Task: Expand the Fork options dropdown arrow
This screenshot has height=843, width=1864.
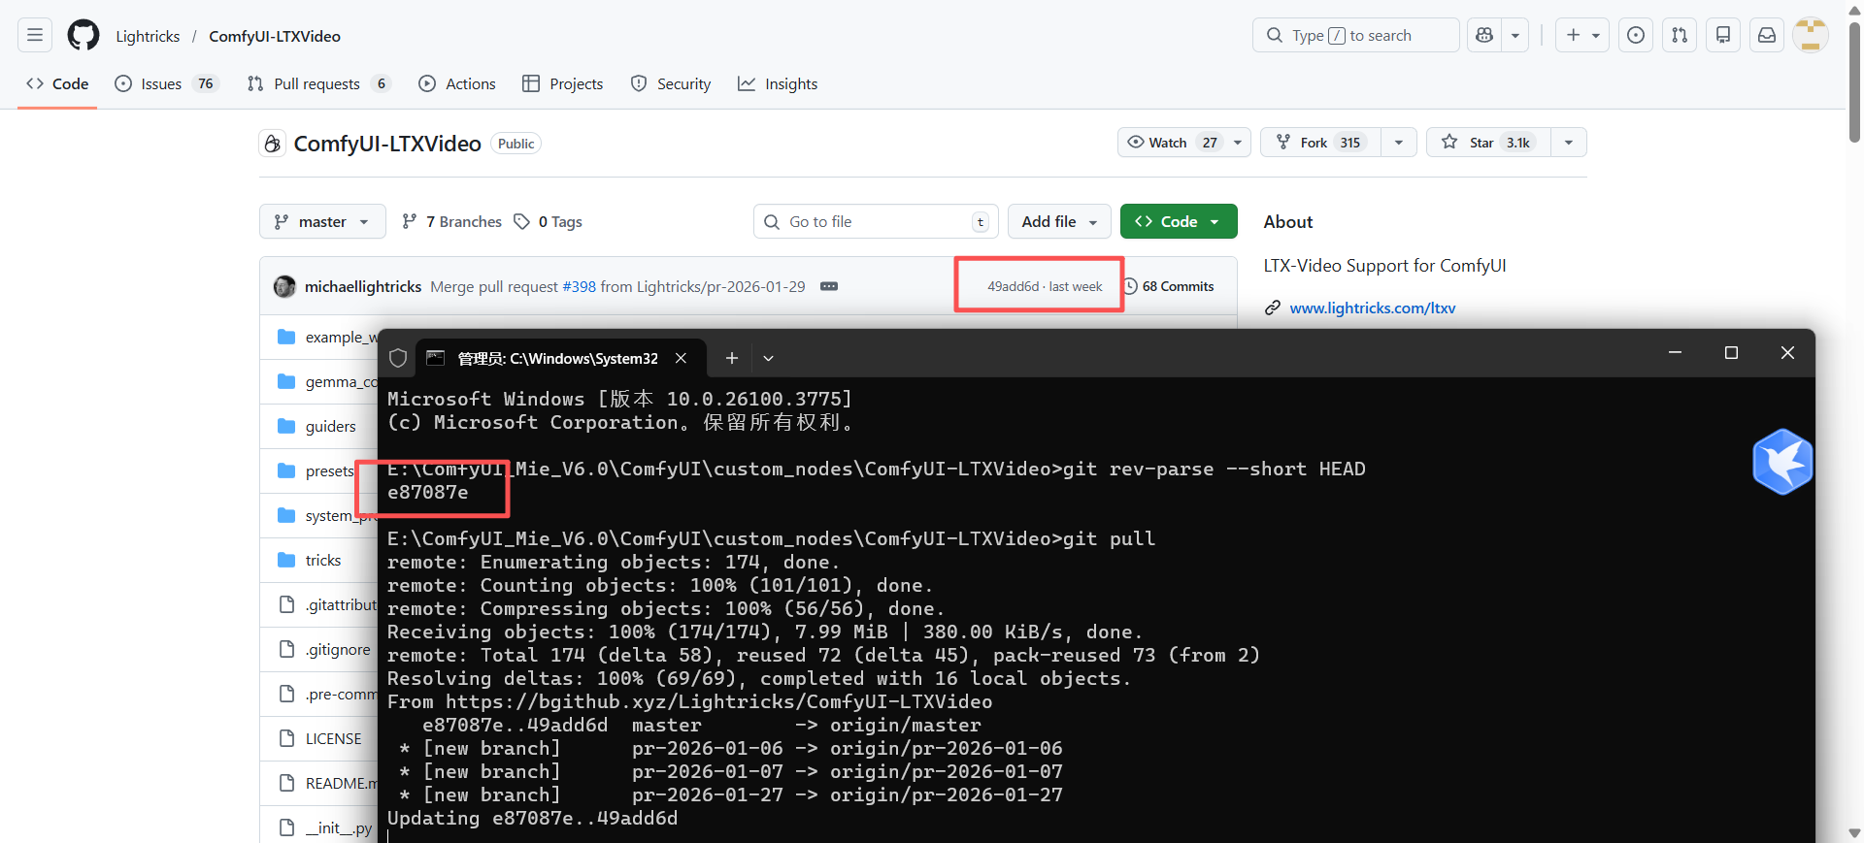Action: click(1399, 143)
